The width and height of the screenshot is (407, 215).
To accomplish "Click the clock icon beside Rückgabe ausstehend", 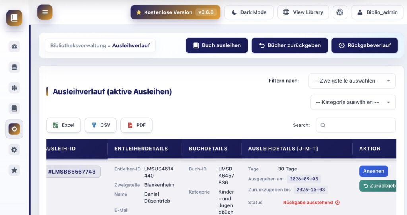I will point(338,203).
